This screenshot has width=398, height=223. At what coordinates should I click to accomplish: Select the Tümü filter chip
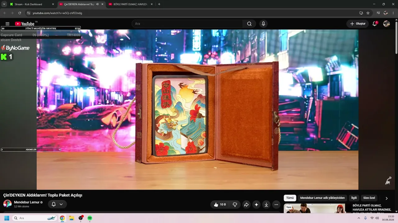coord(290,198)
